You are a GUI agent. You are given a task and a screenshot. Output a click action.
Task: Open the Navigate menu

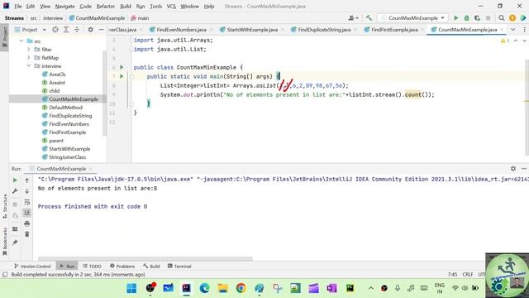64,6
